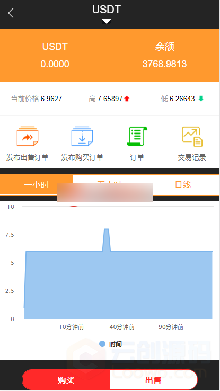Open the transaction records icon
Viewport: 220px width, 391px height.
pyautogui.click(x=192, y=136)
